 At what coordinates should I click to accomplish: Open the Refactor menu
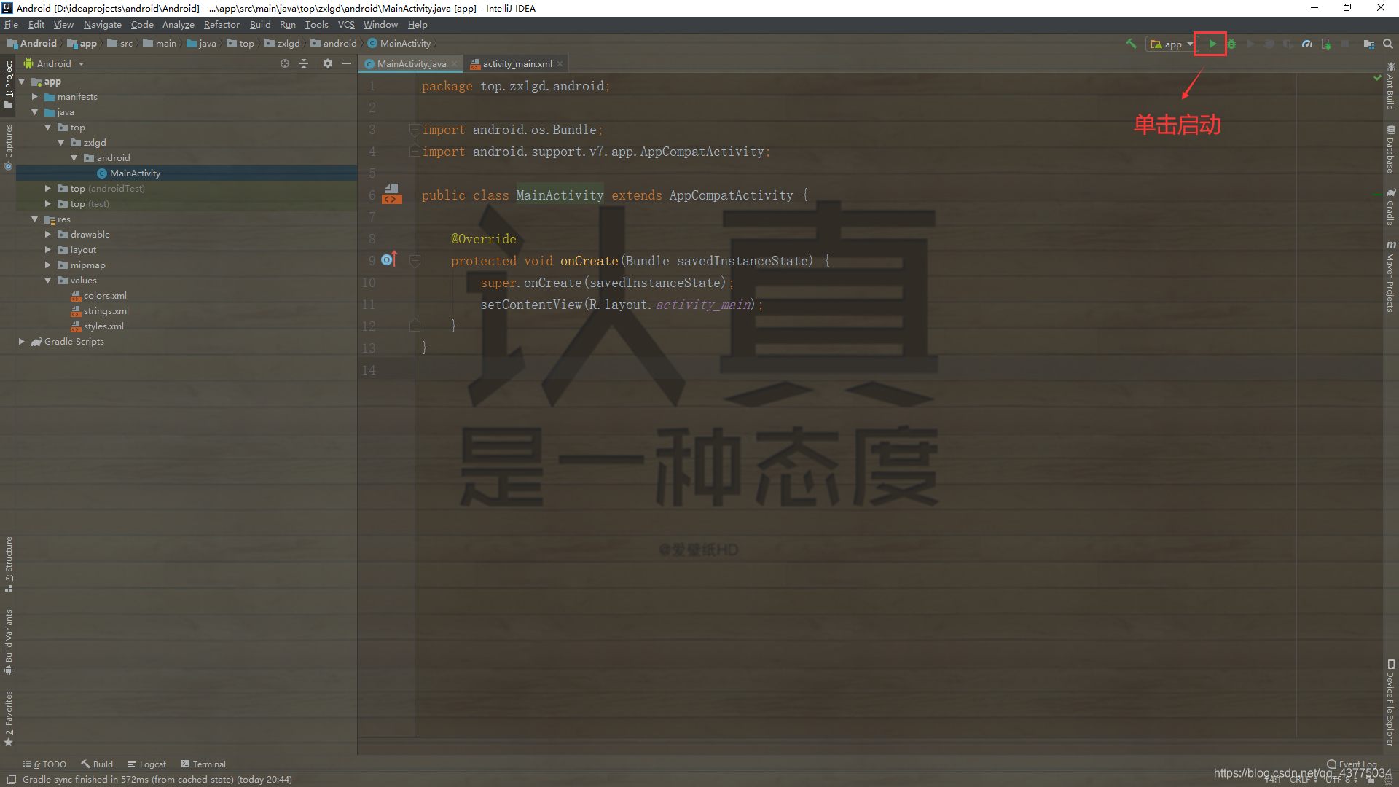222,25
